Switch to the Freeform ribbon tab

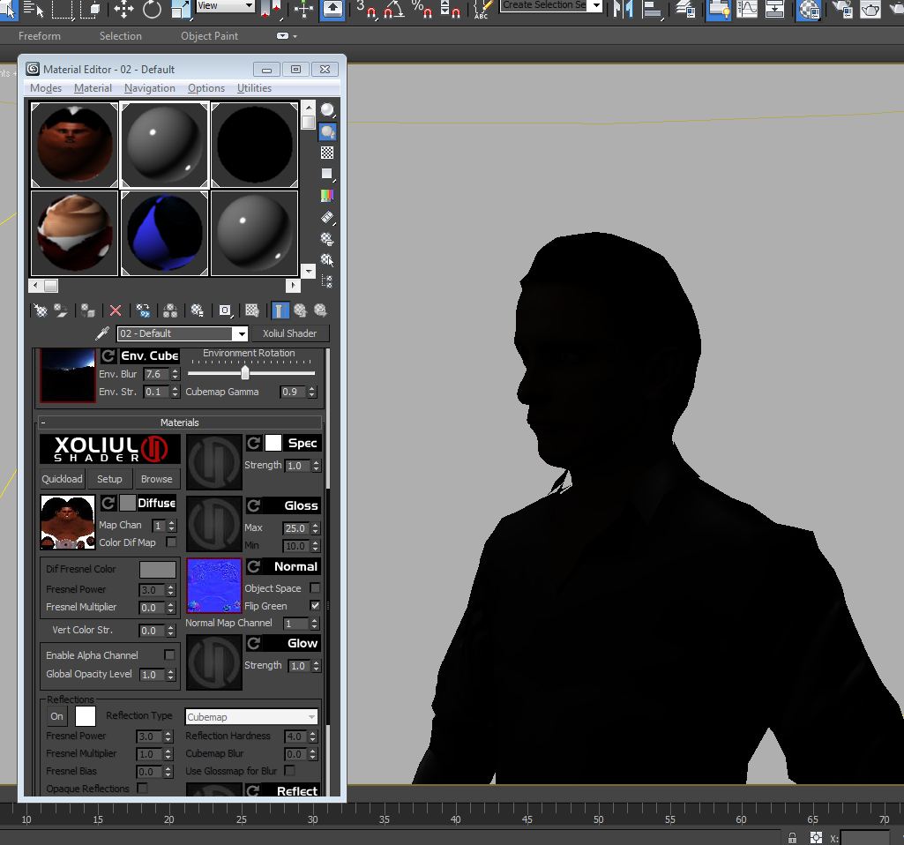point(39,36)
